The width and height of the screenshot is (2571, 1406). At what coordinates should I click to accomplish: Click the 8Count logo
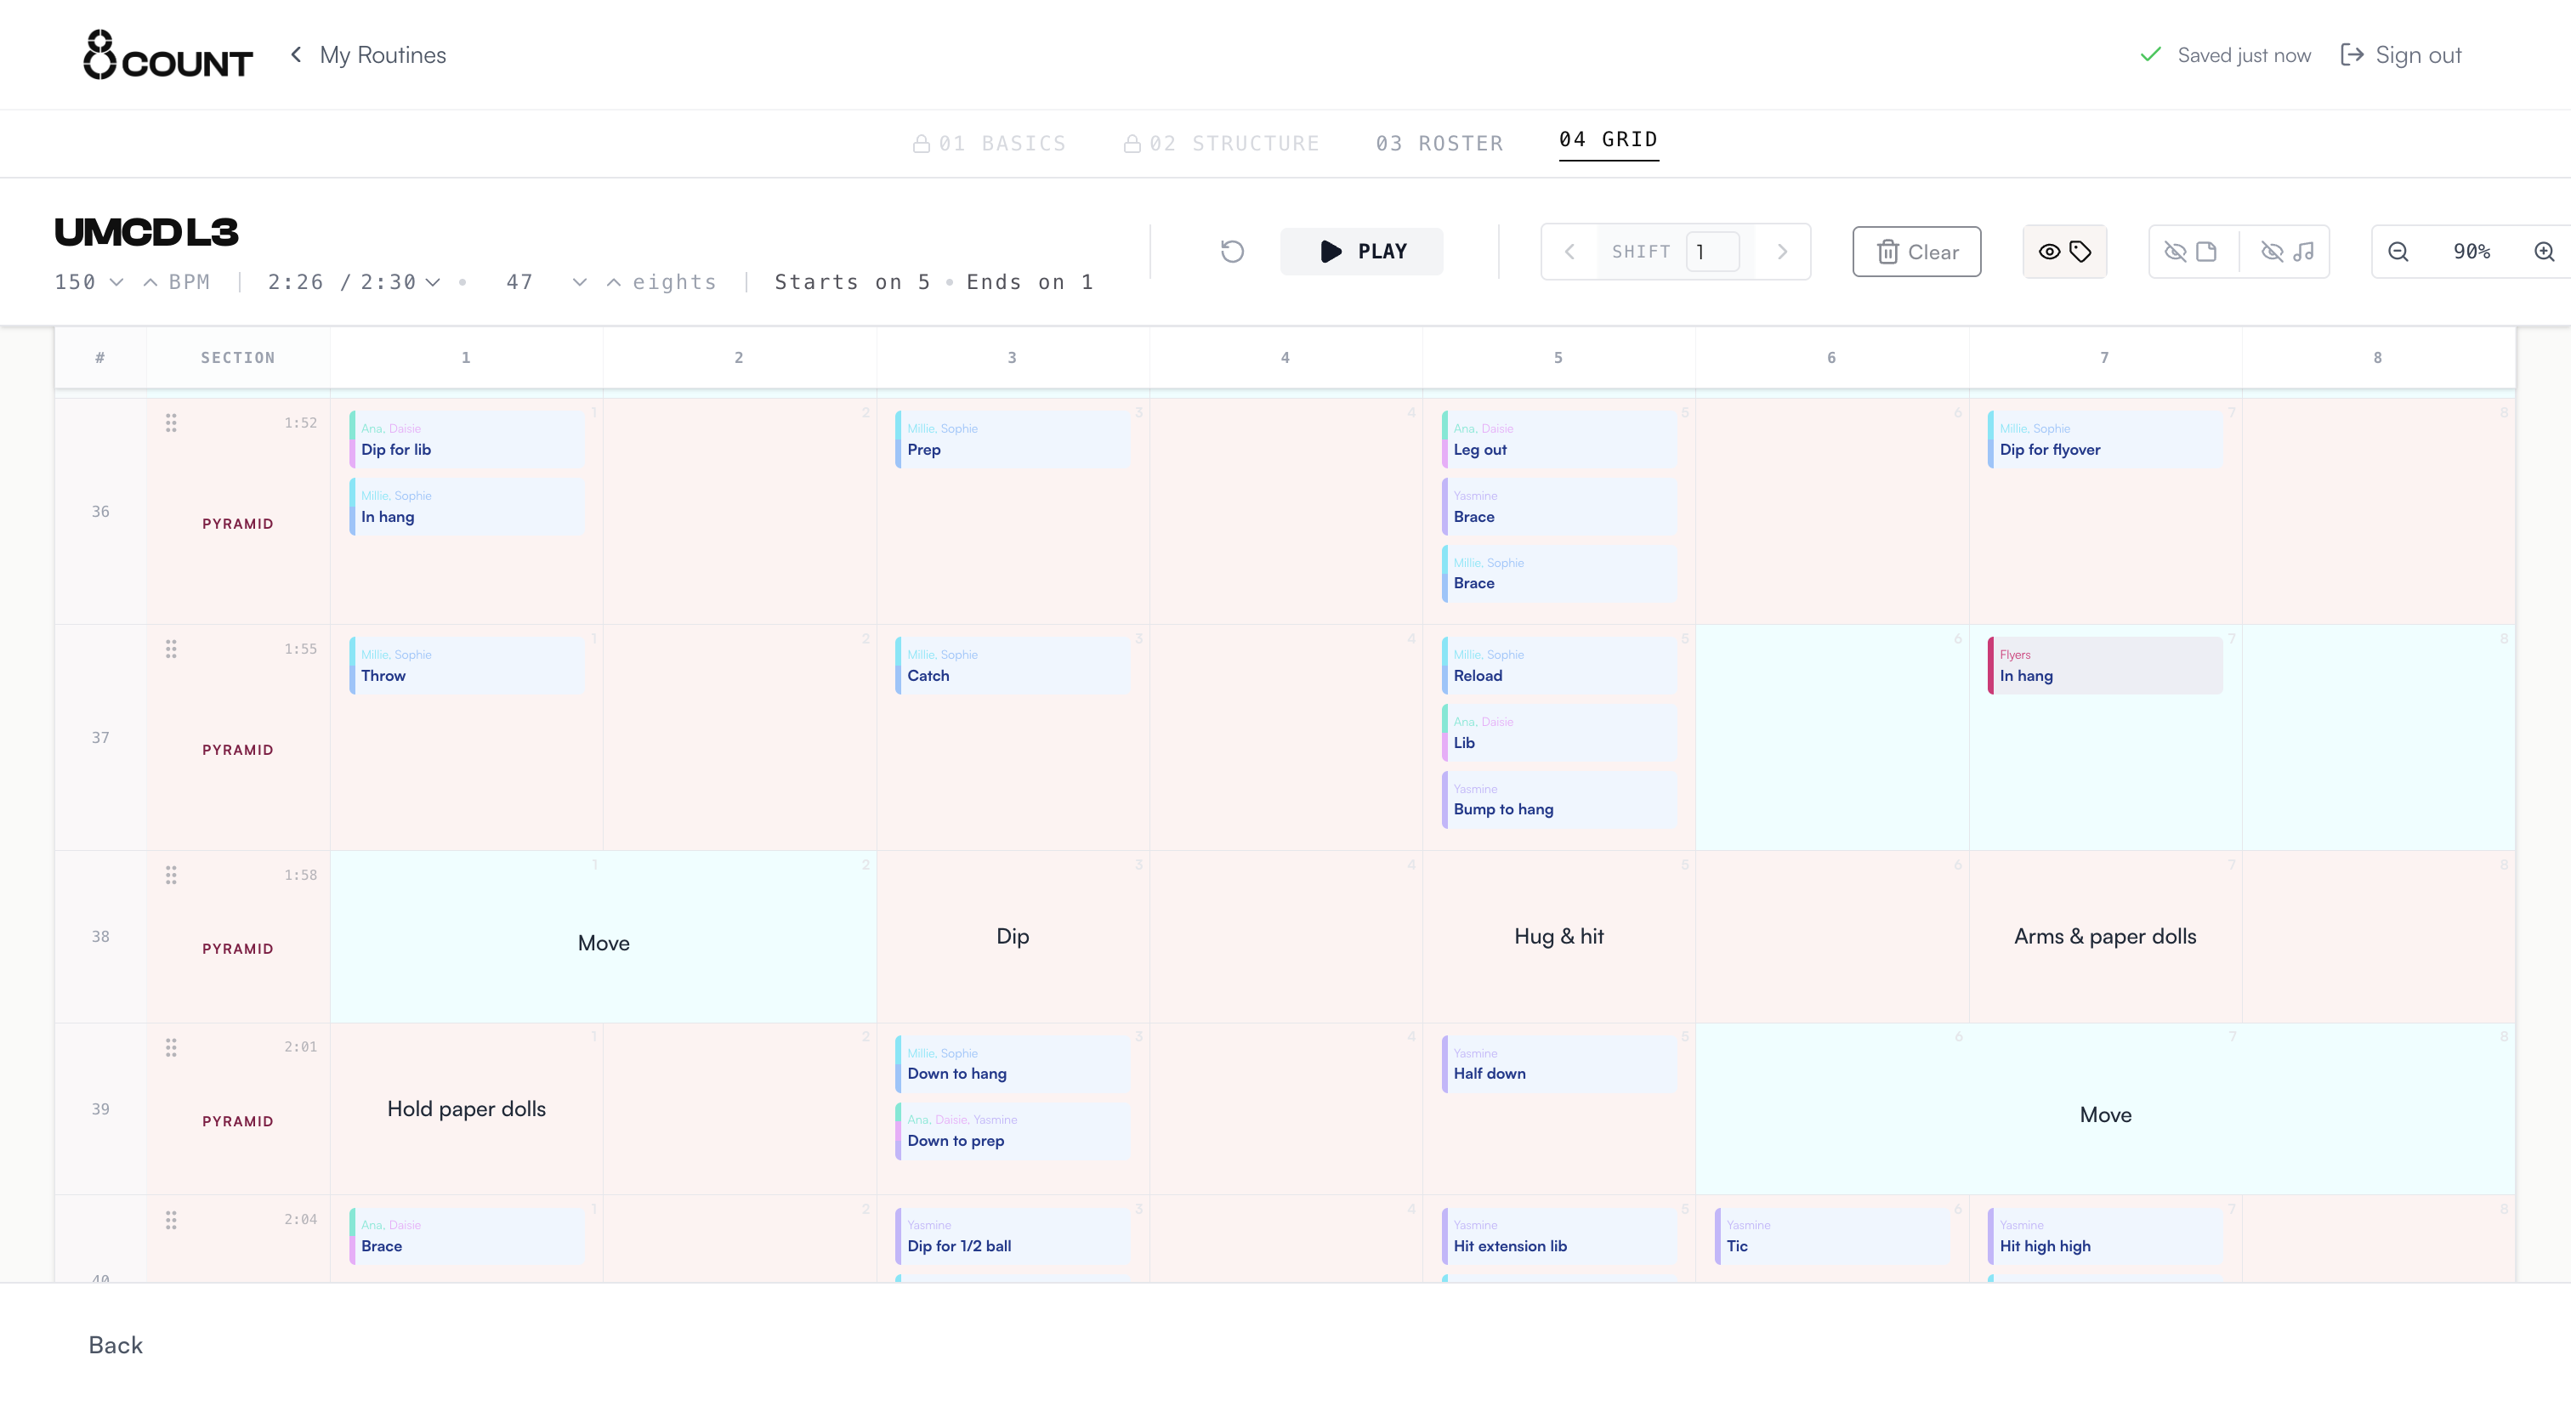(x=167, y=55)
